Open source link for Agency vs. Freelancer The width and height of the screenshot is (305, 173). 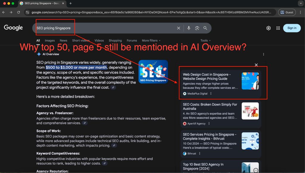point(85,123)
